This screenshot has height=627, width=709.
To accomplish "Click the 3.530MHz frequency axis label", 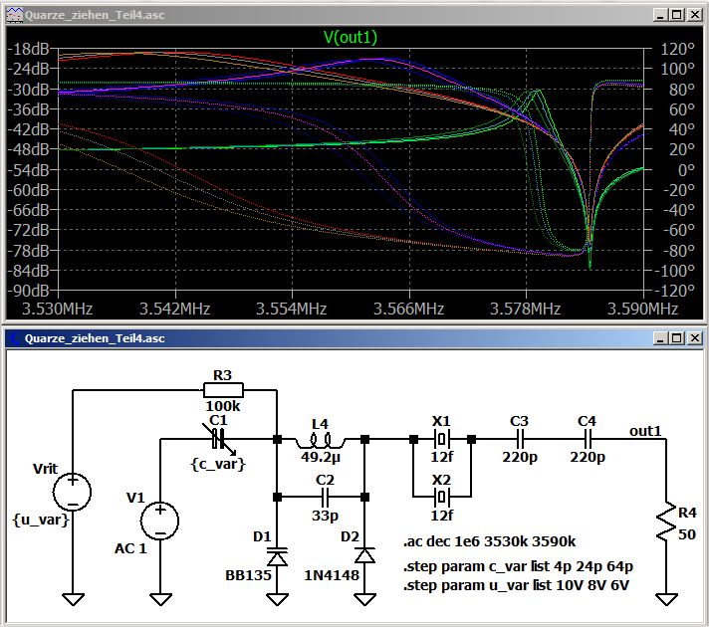I will (x=58, y=309).
